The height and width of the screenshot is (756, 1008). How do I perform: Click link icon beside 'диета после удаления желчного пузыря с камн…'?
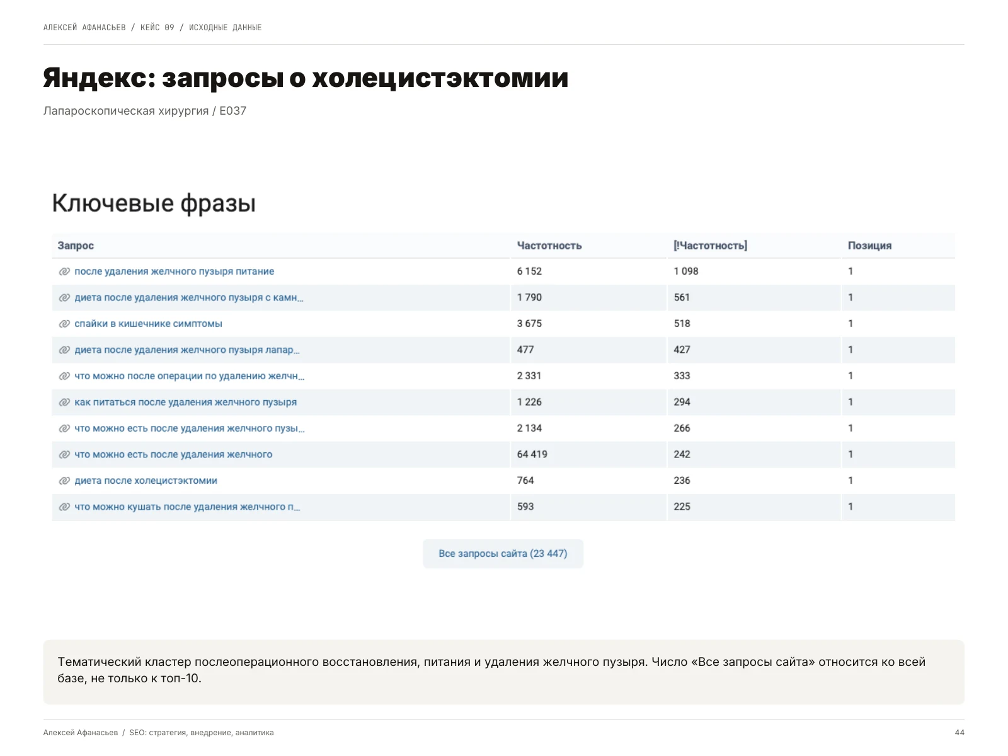coord(64,297)
